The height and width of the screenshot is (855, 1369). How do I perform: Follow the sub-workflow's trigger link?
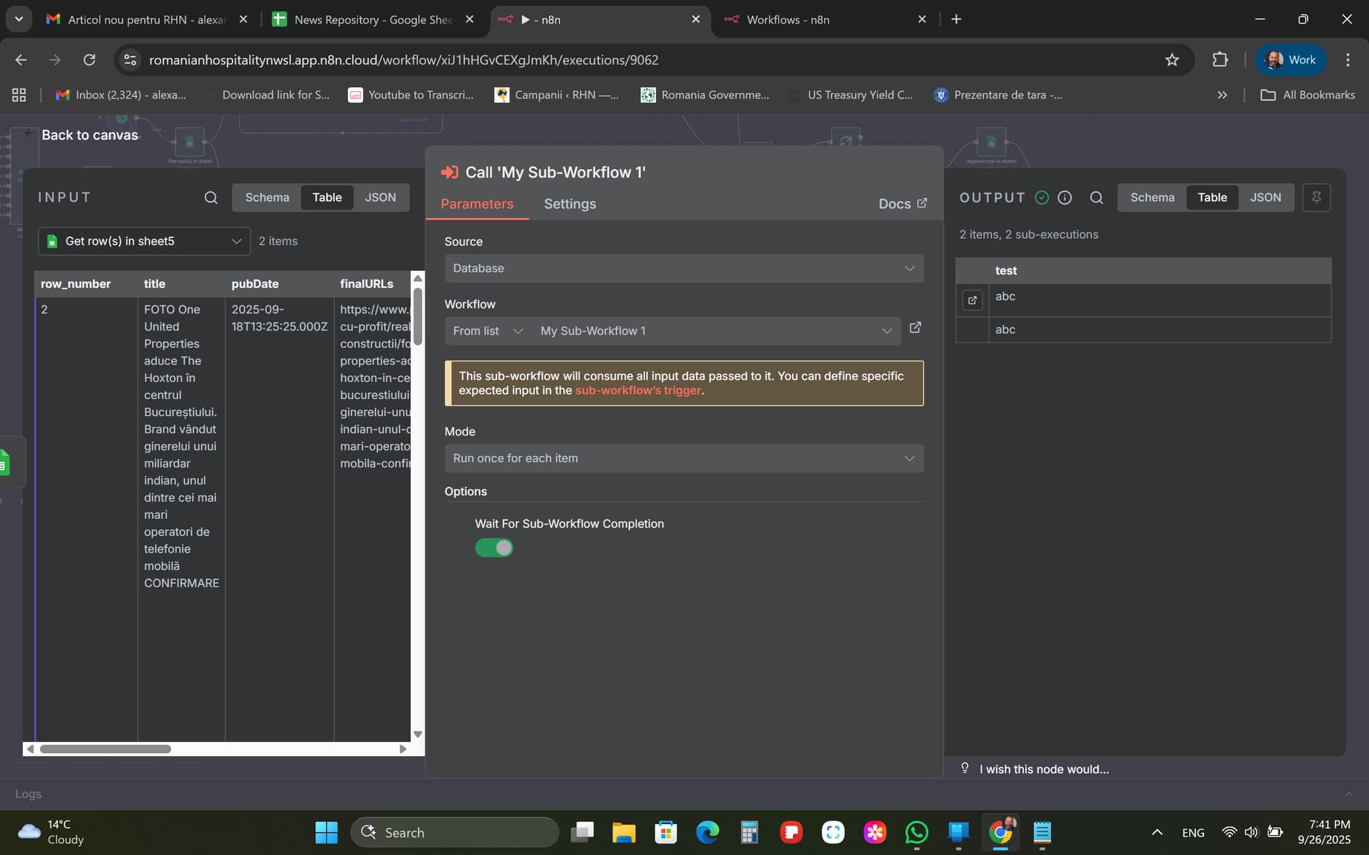coord(637,390)
